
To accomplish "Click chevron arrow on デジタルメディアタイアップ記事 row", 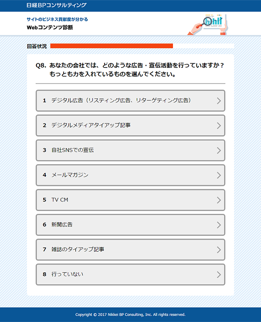I will click(219, 125).
